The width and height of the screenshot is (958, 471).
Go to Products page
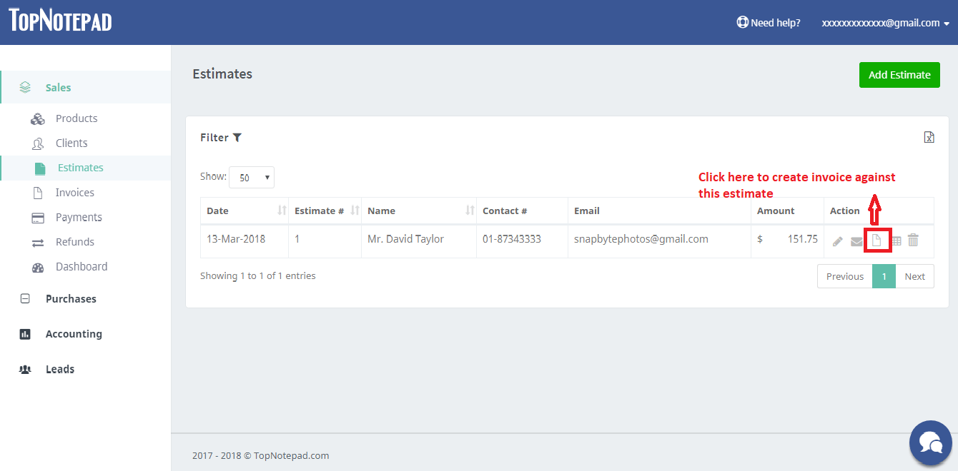(76, 118)
